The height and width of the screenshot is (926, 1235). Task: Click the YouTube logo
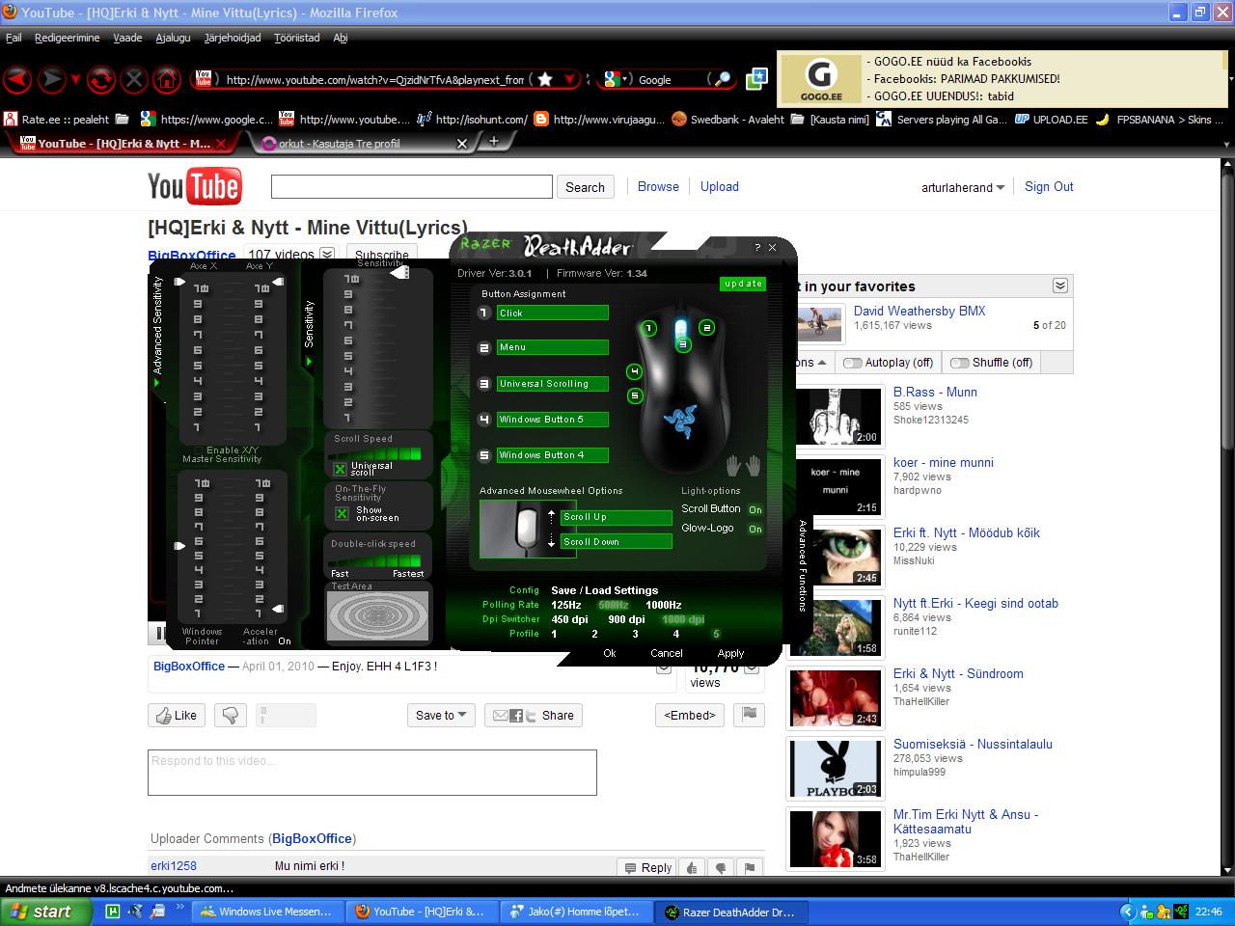(194, 186)
